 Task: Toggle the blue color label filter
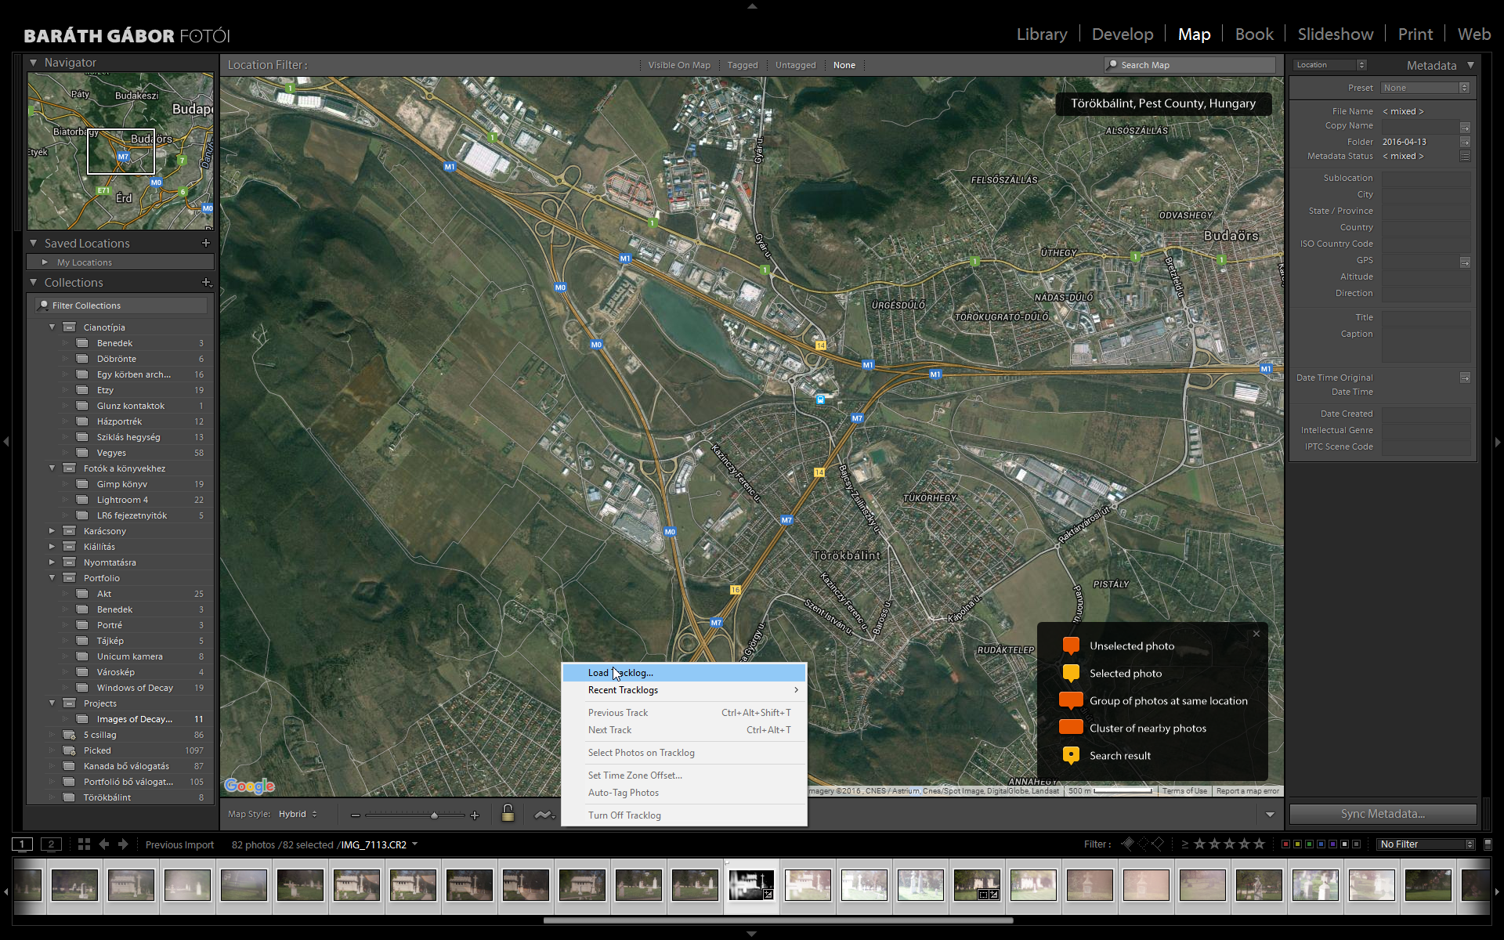[x=1321, y=844]
